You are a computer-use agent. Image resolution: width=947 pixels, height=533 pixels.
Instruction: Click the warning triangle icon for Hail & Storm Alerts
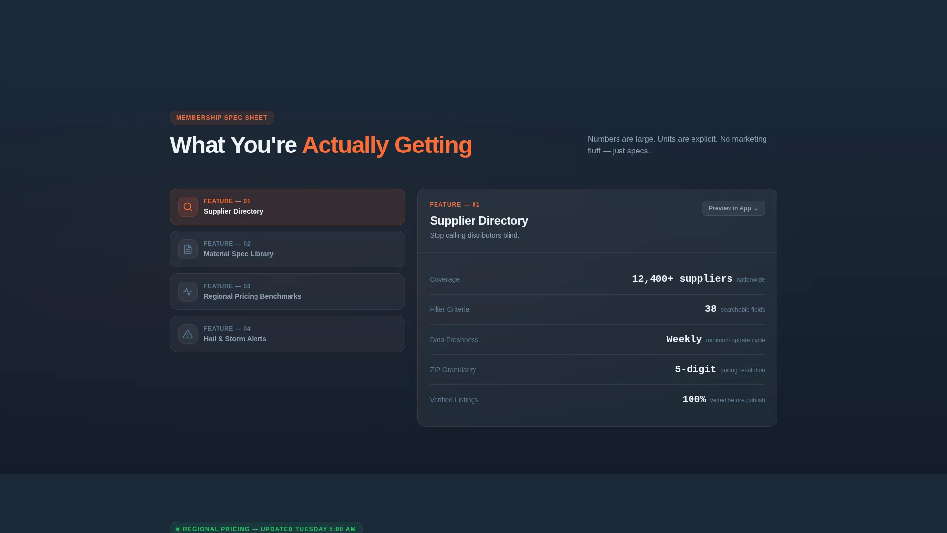tap(188, 334)
